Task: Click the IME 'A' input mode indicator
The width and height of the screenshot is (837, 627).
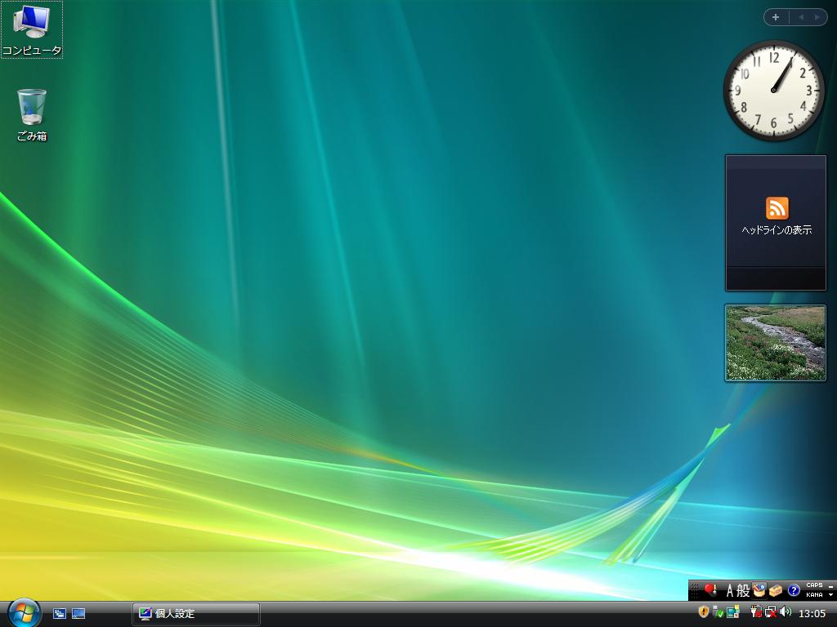Action: click(729, 590)
